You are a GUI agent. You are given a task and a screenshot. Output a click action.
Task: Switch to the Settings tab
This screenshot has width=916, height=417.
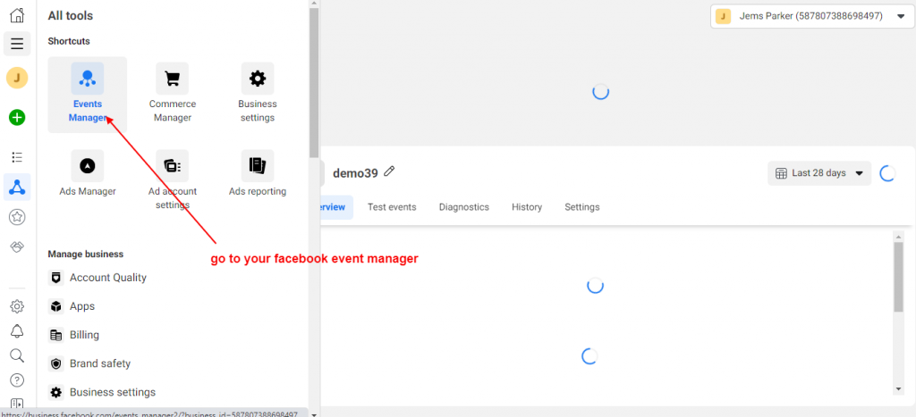[x=581, y=207]
